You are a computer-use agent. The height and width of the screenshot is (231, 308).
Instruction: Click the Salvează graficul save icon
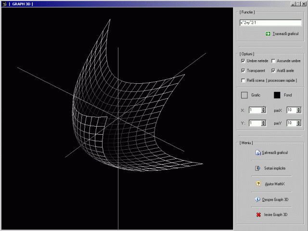[x=258, y=153]
